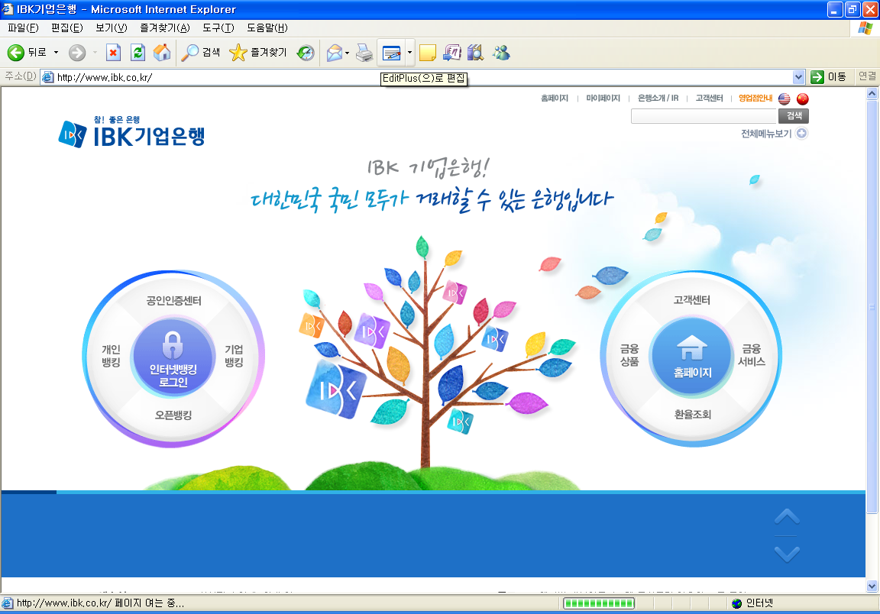Open the 영업점안내 orange link
The width and height of the screenshot is (880, 614).
(x=755, y=99)
